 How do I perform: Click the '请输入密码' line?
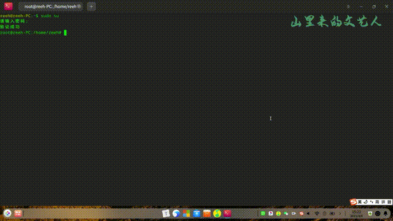pos(14,21)
